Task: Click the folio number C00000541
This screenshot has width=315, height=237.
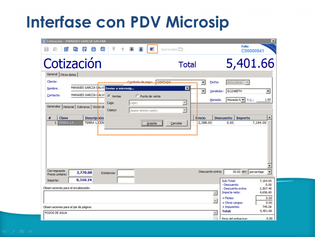Action: pos(253,51)
